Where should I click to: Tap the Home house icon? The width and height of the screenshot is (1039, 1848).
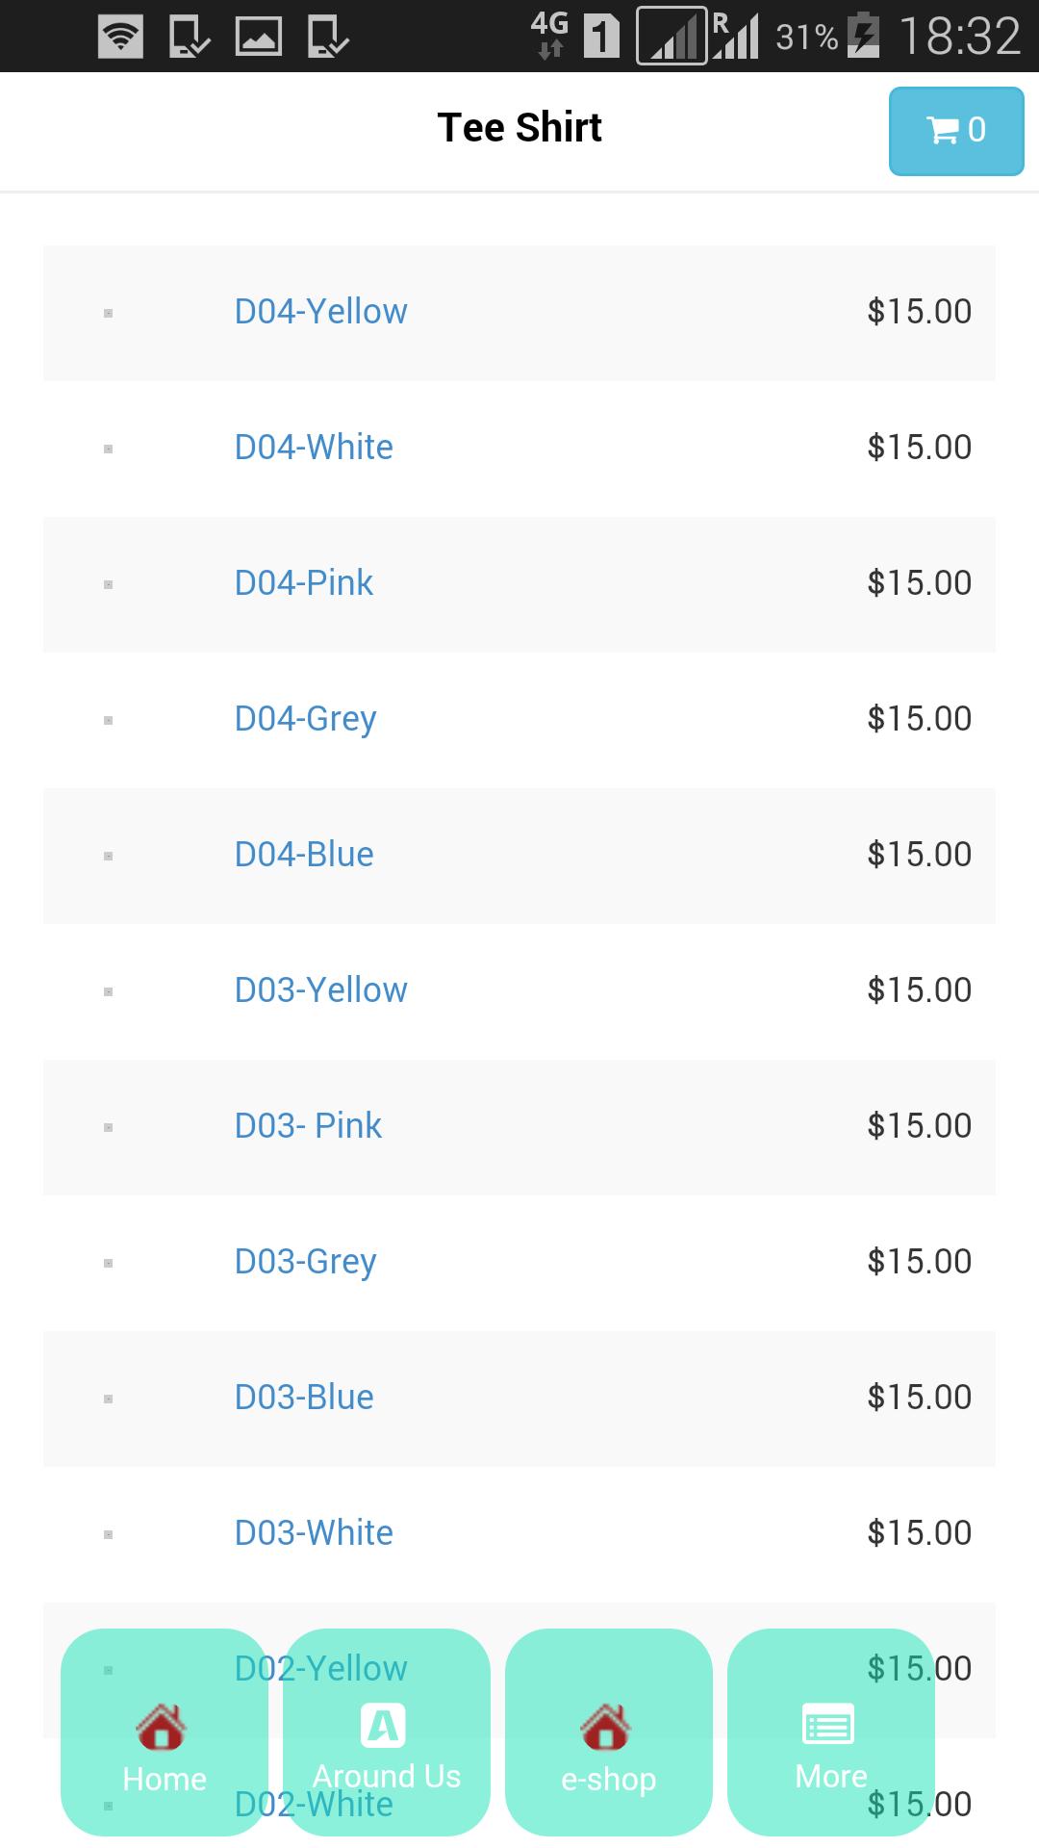click(162, 1726)
